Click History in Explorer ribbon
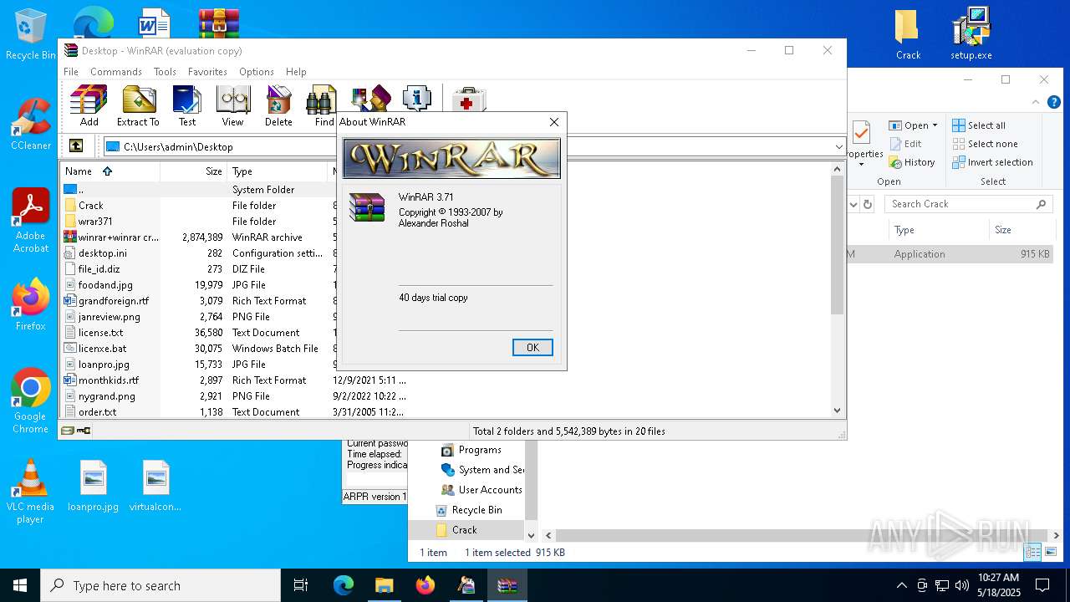The image size is (1070, 602). pyautogui.click(x=912, y=162)
